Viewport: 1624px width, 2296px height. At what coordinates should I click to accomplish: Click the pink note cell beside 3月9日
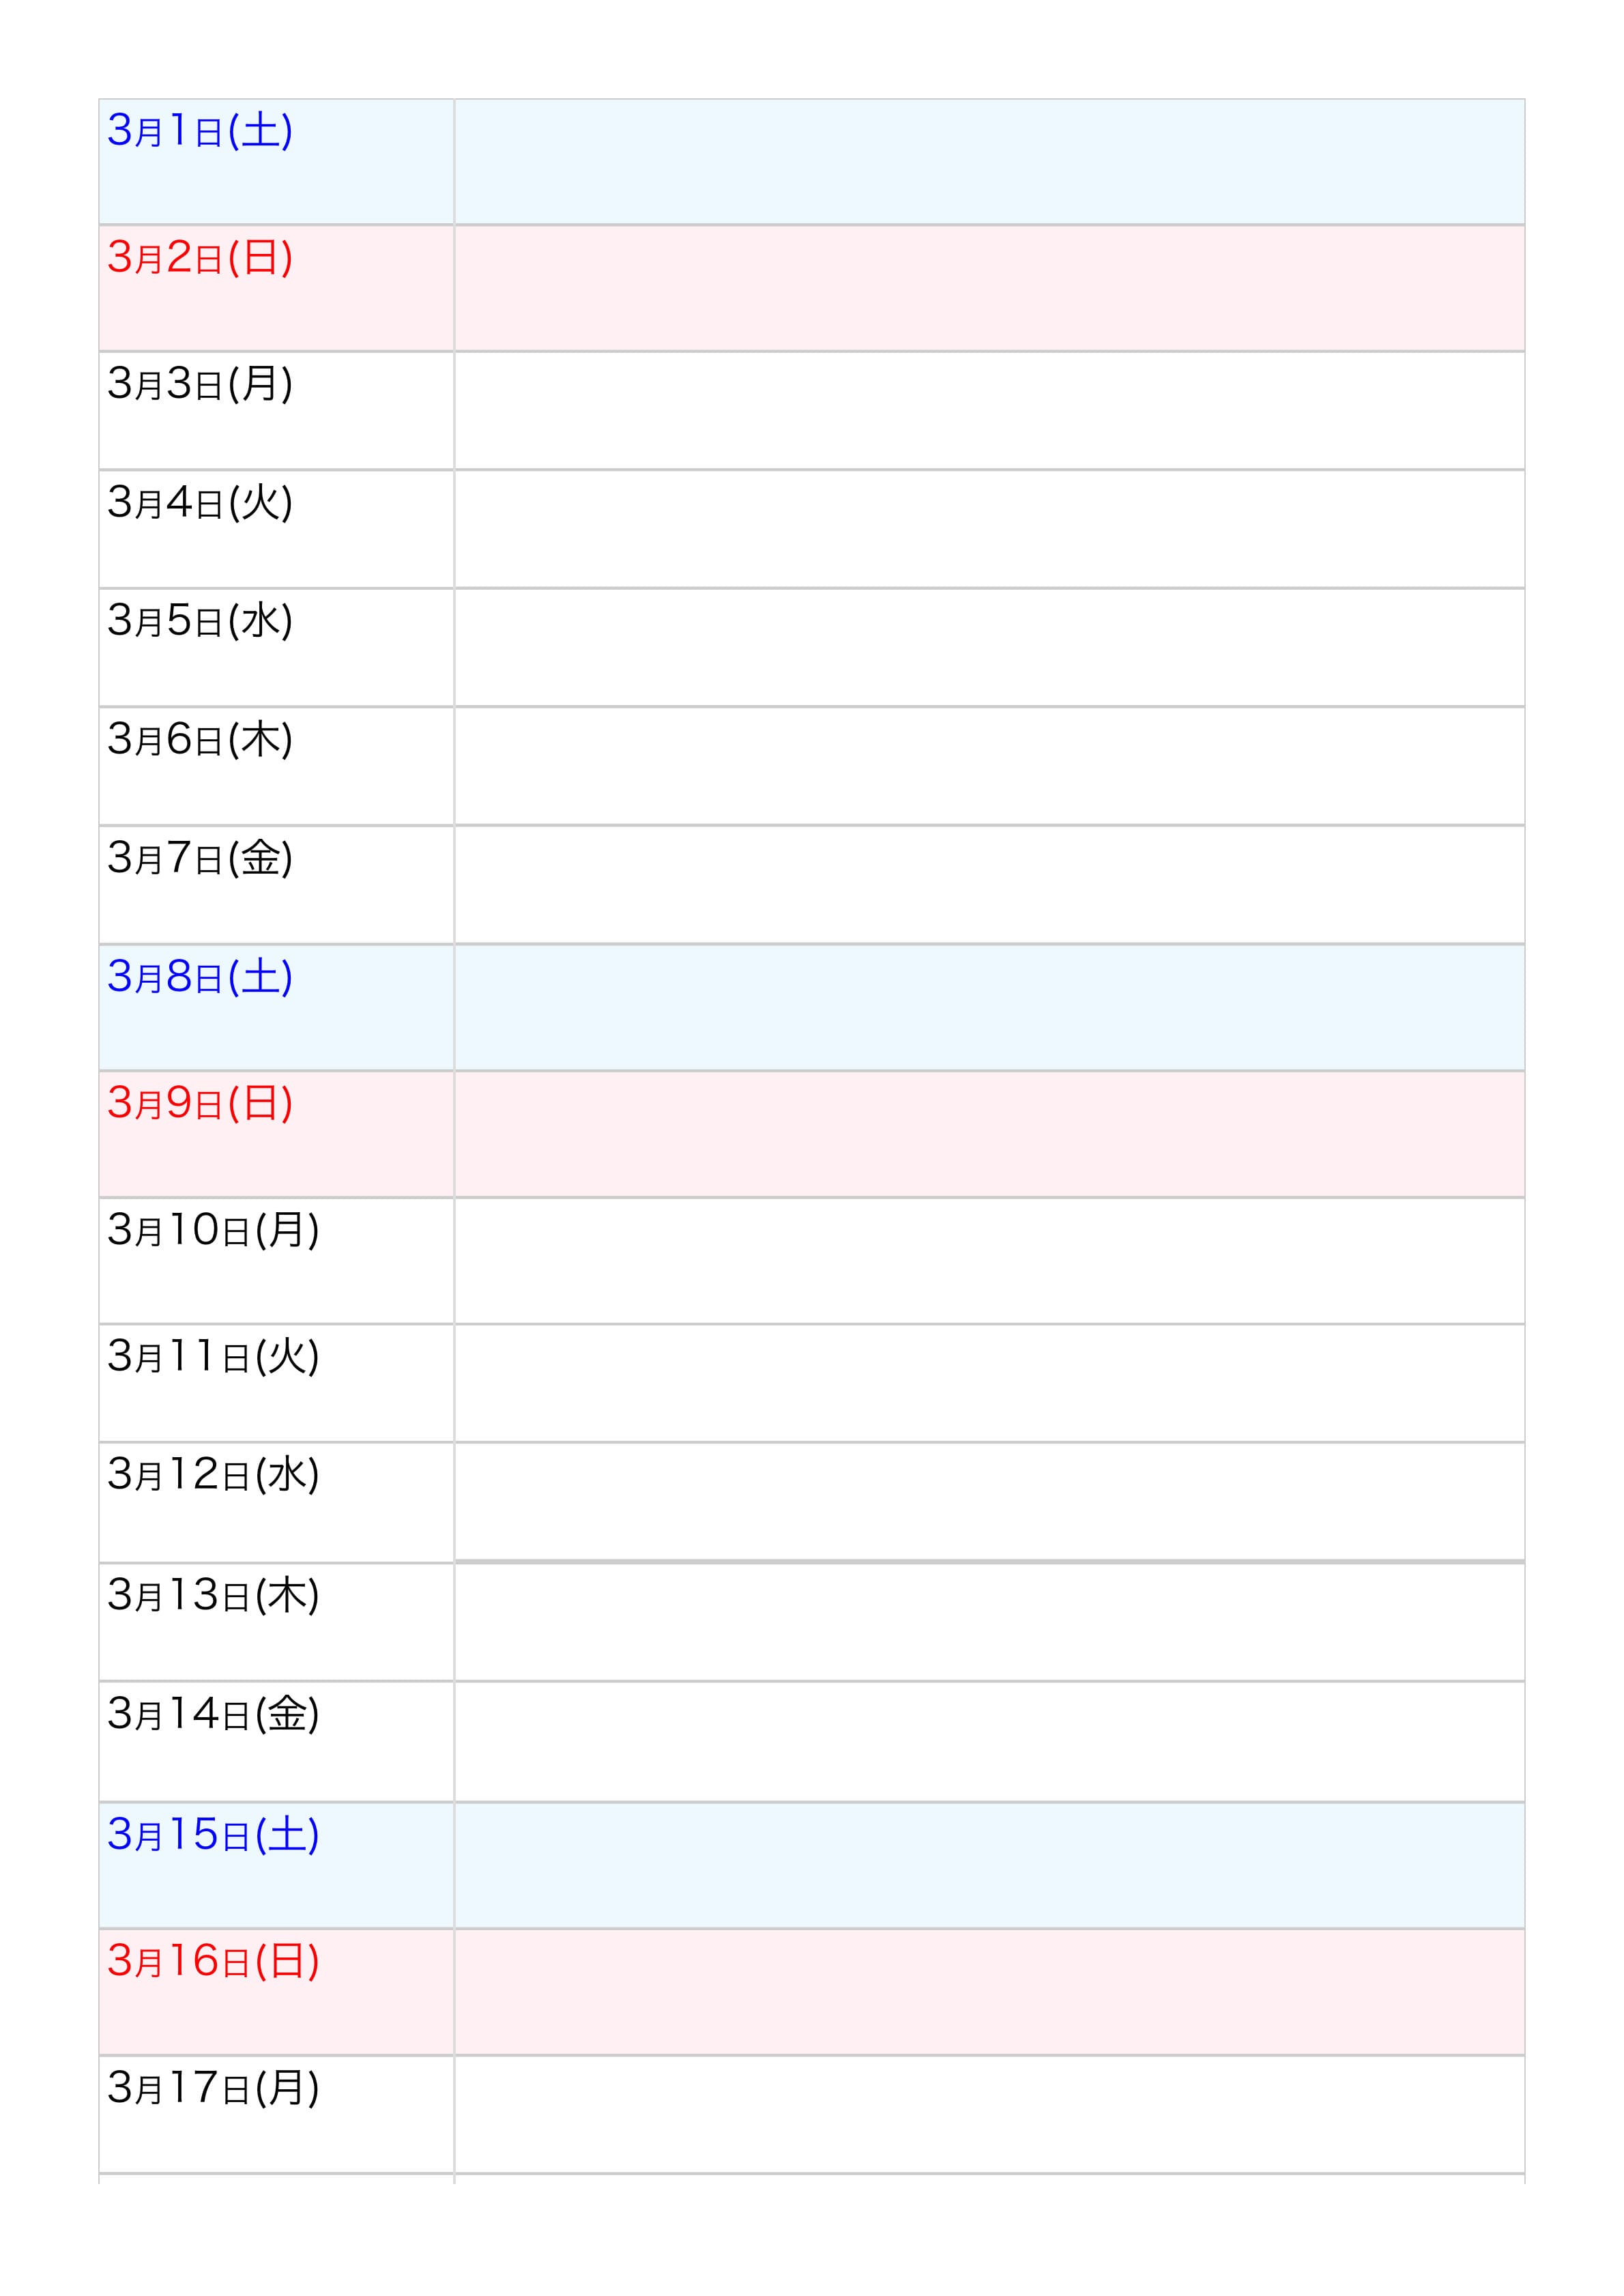pyautogui.click(x=989, y=1134)
